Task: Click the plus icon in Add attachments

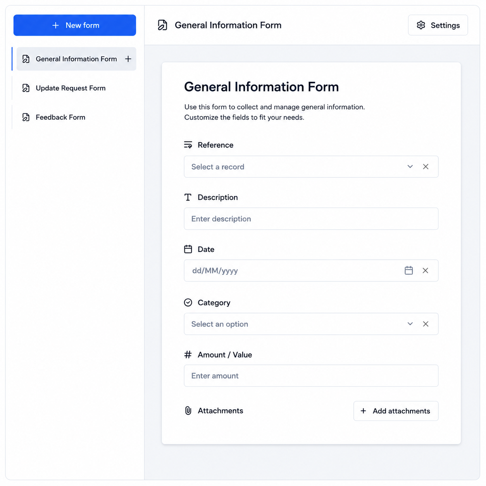Action: tap(363, 411)
